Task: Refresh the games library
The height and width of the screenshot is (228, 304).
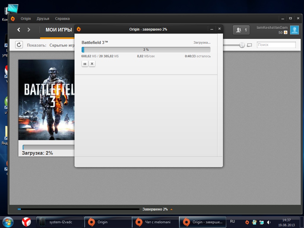Action: [x=19, y=45]
